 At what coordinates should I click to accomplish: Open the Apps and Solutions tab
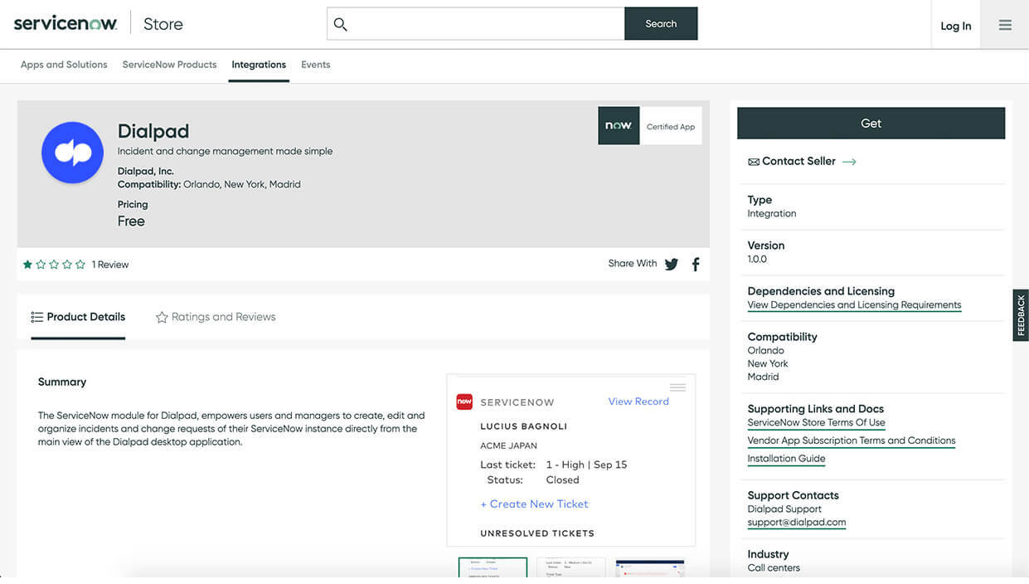point(64,65)
